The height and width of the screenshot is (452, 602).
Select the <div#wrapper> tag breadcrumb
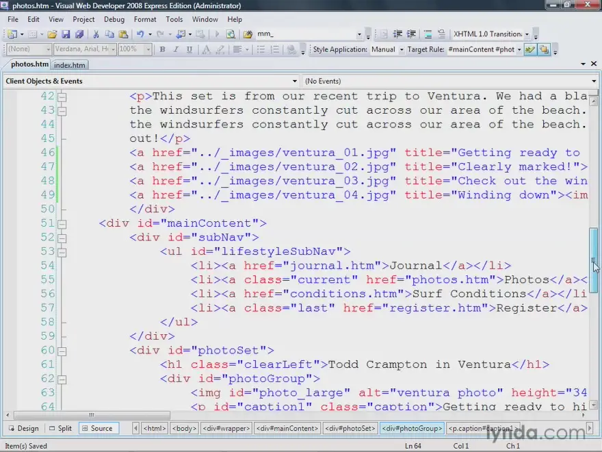pyautogui.click(x=226, y=428)
